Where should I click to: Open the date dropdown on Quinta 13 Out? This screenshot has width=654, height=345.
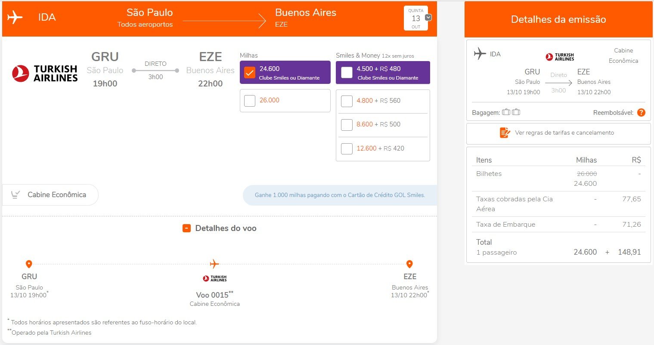[x=428, y=18]
